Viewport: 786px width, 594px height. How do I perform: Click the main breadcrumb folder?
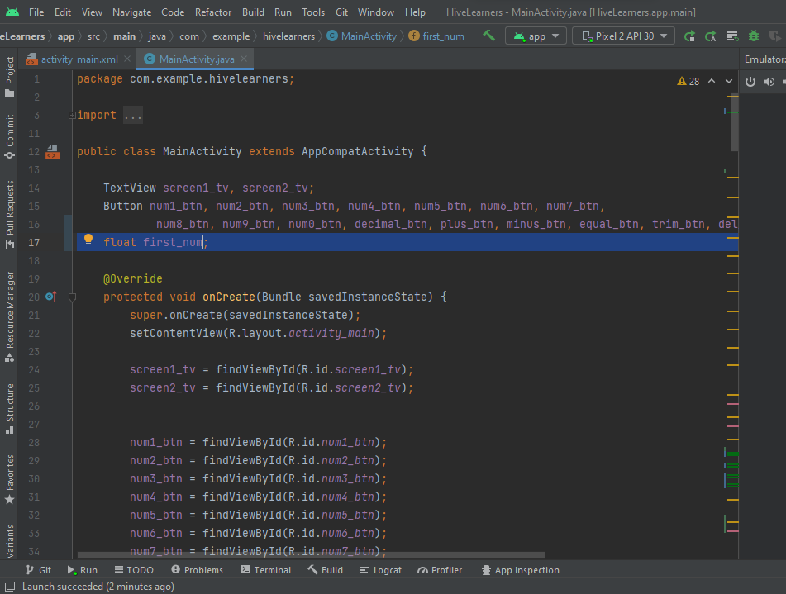click(124, 36)
